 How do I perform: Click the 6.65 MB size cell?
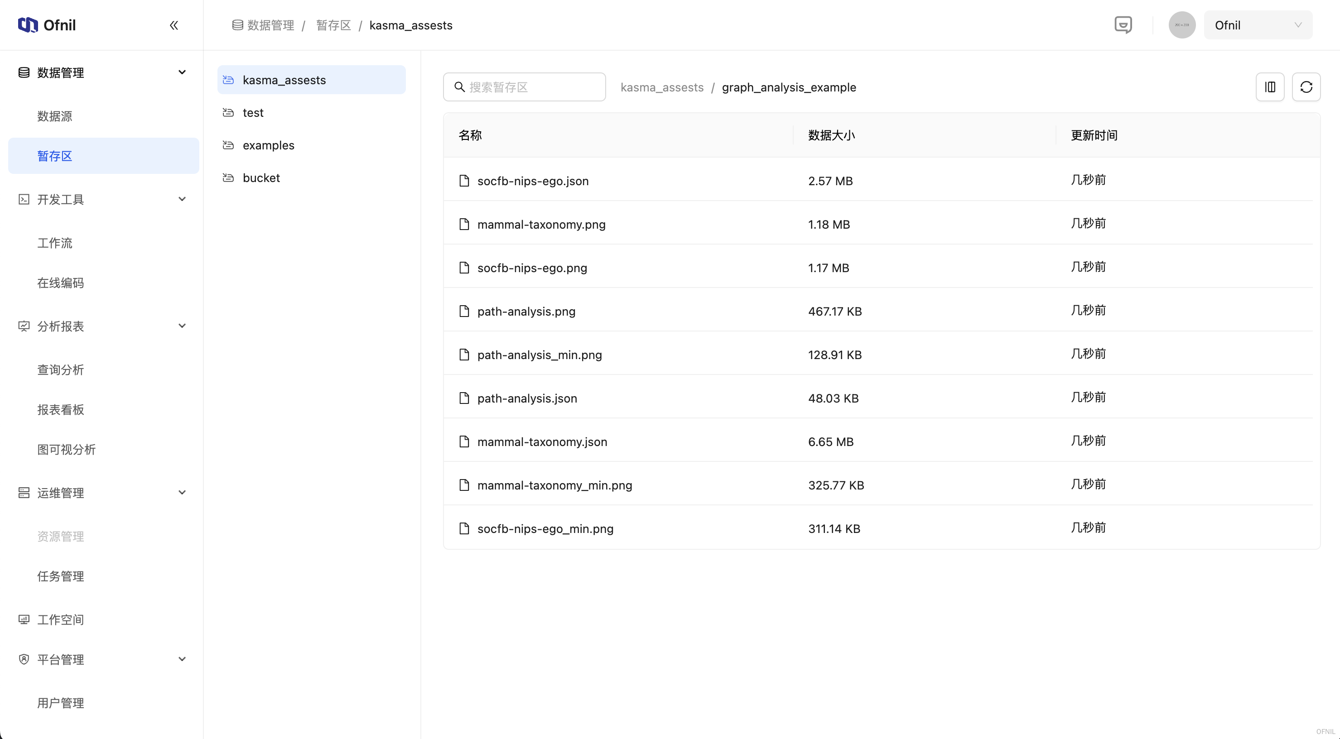click(x=831, y=441)
